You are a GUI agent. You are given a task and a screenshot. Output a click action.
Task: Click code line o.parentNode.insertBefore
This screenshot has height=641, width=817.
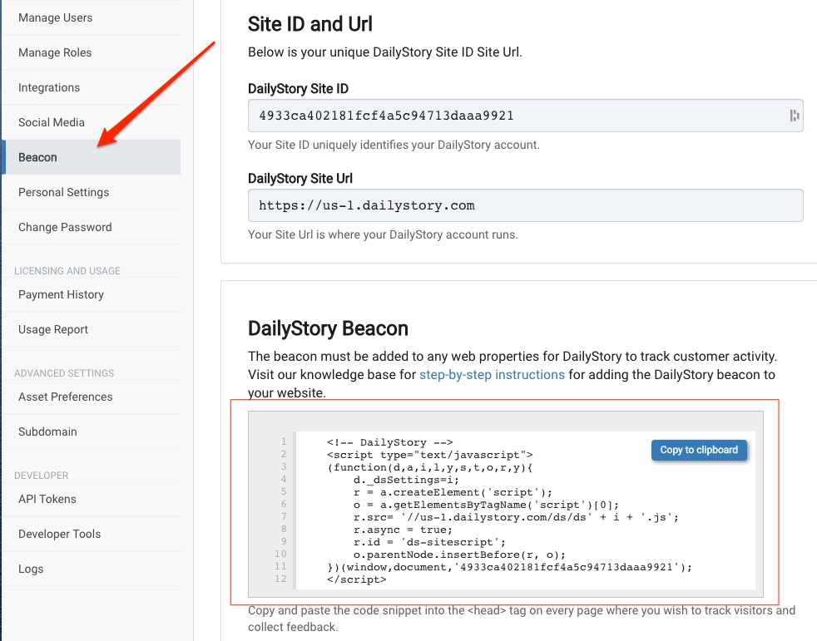(x=459, y=555)
